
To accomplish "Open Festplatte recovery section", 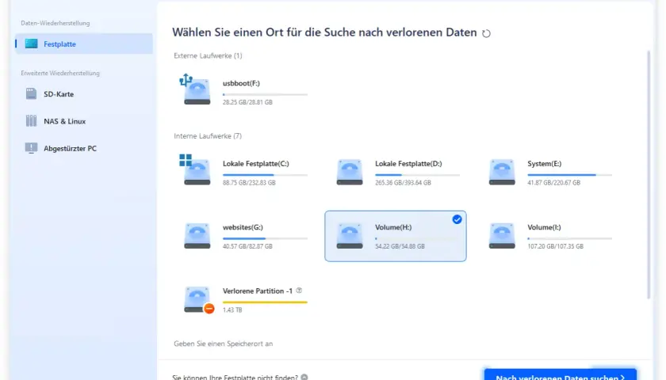I will (84, 44).
